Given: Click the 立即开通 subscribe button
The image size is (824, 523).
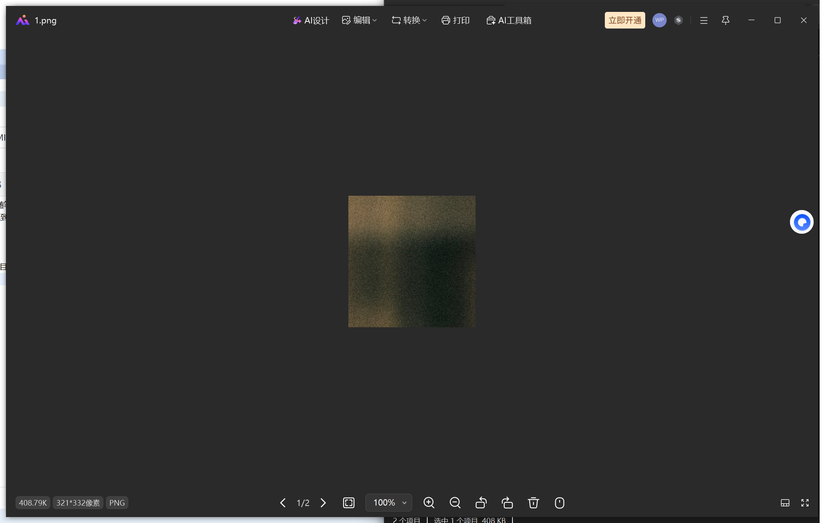Looking at the screenshot, I should tap(625, 20).
